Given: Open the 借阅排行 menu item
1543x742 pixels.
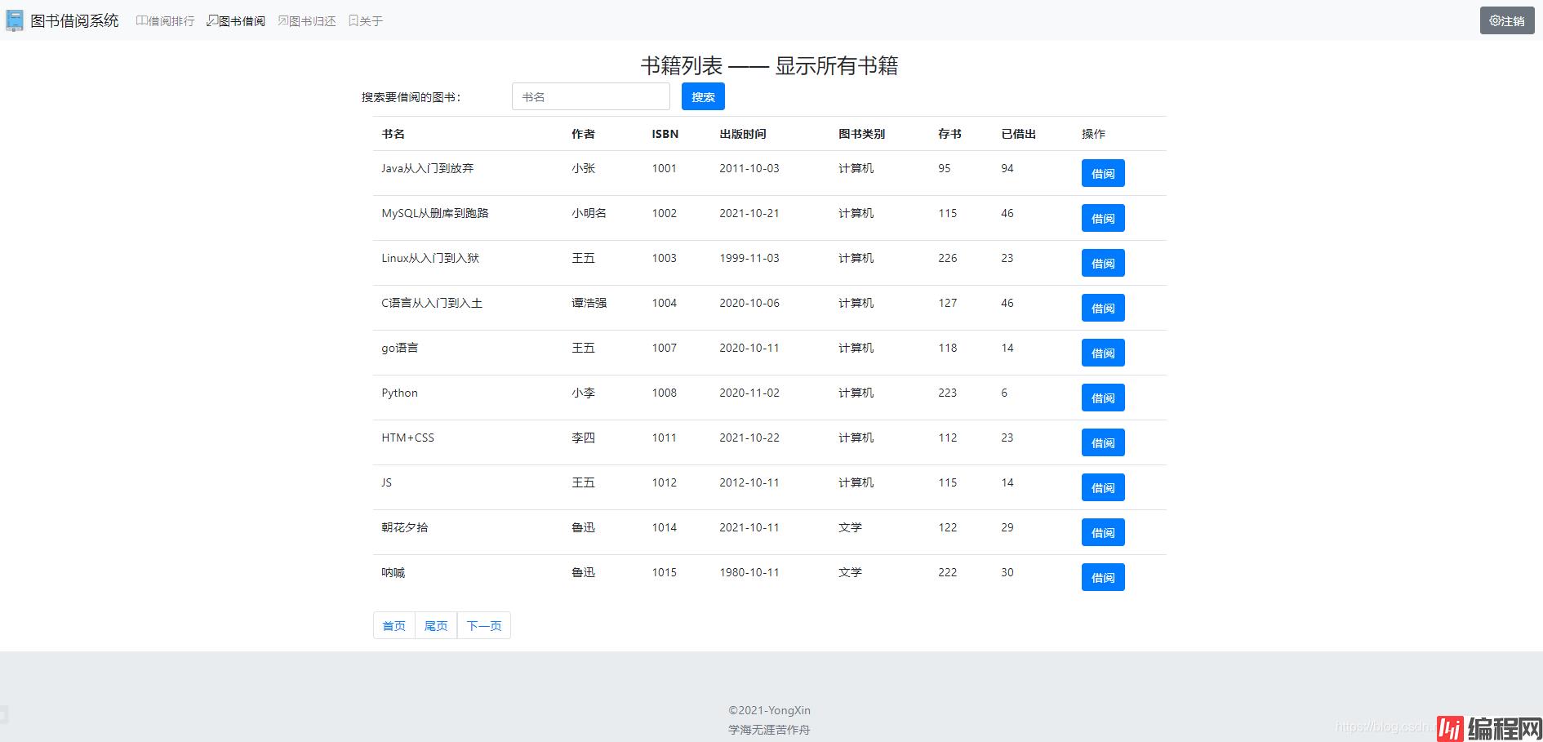Looking at the screenshot, I should click(165, 21).
